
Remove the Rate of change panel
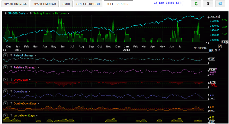[x=5, y=55]
